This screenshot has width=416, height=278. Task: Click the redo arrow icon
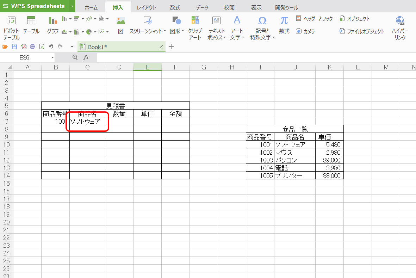click(60, 47)
